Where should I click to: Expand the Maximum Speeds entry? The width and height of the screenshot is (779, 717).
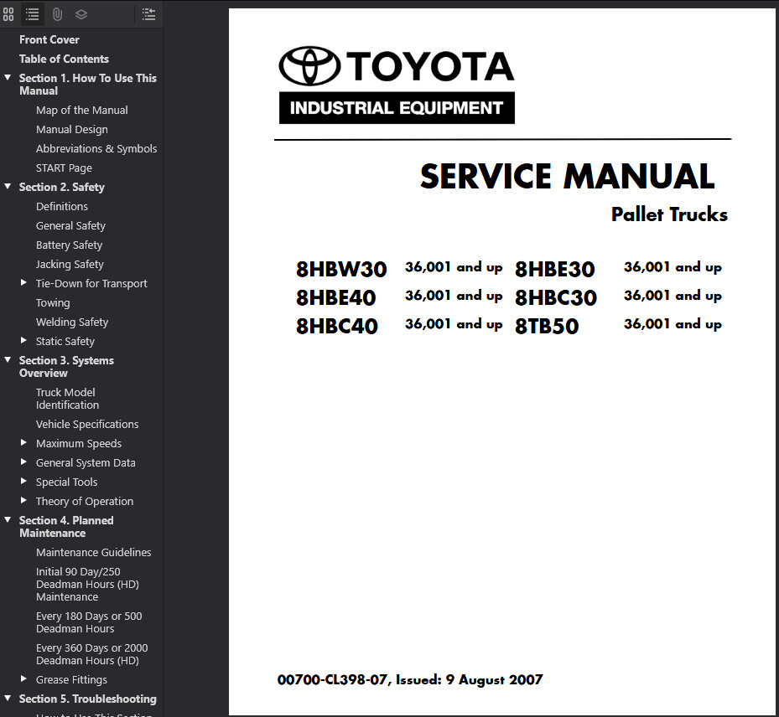(23, 442)
